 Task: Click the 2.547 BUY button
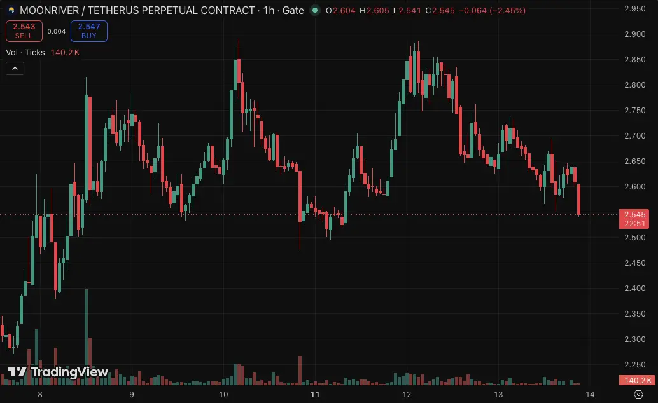click(89, 31)
